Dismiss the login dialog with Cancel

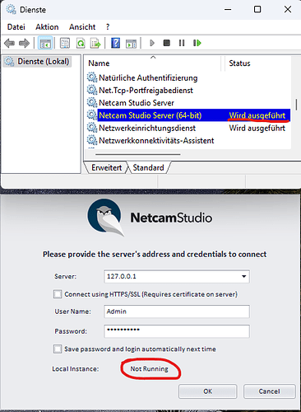(270, 391)
